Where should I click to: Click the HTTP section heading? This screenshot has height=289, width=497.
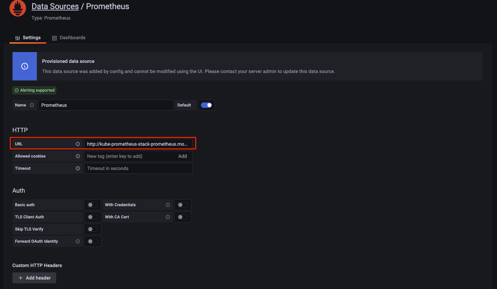point(20,130)
